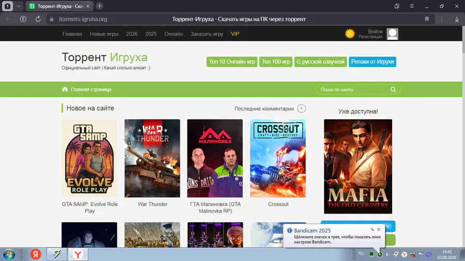Click the Топ 10 Онлайн игр button

click(x=232, y=61)
